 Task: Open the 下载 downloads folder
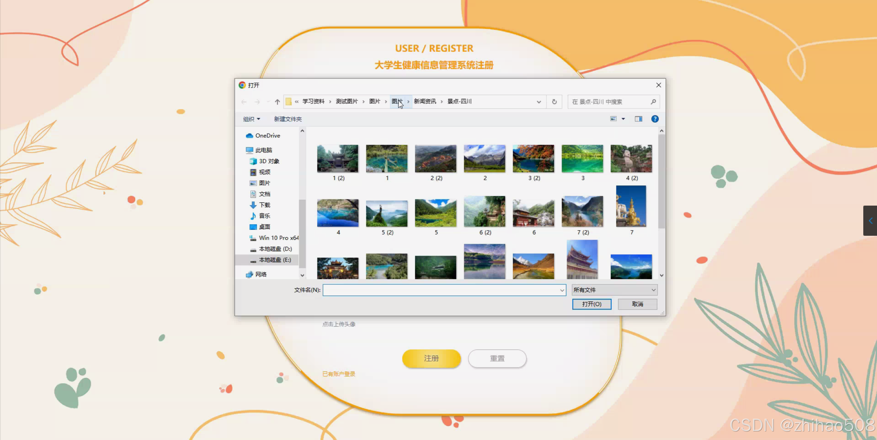[264, 205]
